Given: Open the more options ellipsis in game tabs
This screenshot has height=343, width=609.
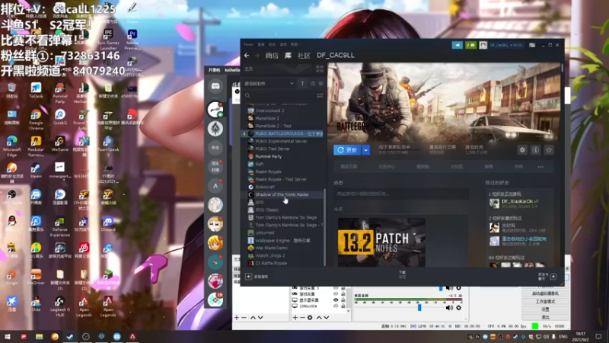Looking at the screenshot, I should [540, 166].
